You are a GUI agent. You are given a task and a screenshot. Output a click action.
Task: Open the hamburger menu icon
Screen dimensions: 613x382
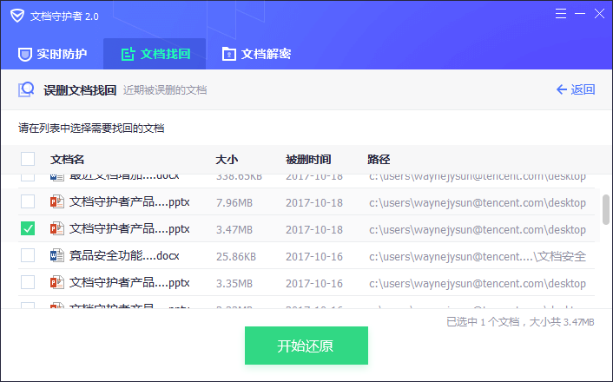click(x=561, y=14)
